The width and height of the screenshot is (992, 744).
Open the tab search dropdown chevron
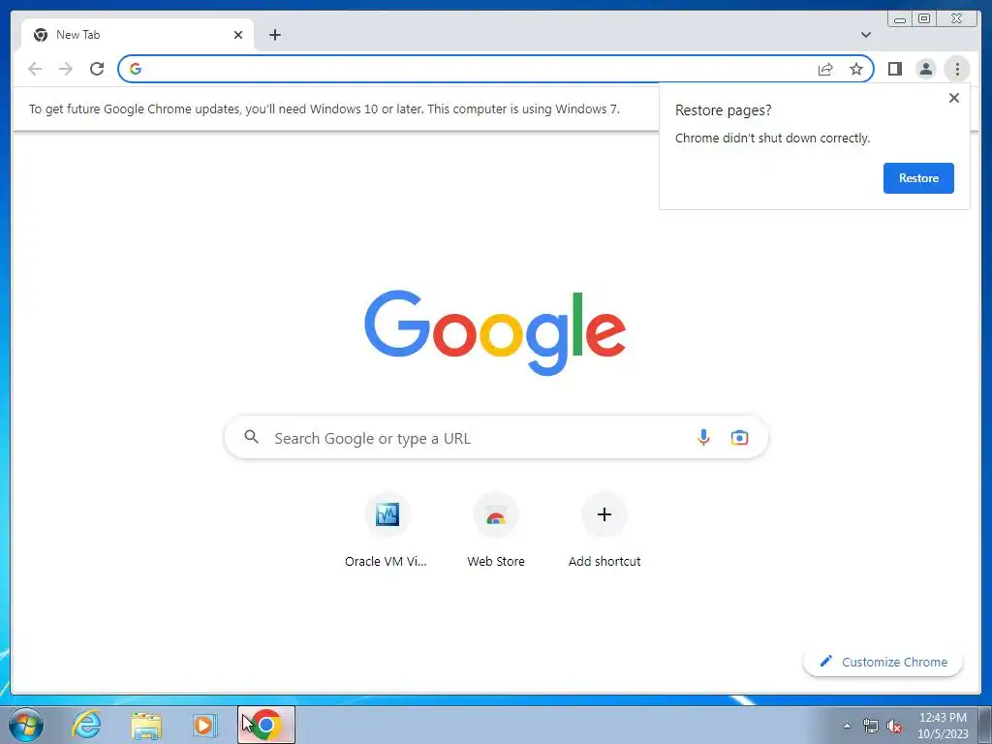coord(865,35)
